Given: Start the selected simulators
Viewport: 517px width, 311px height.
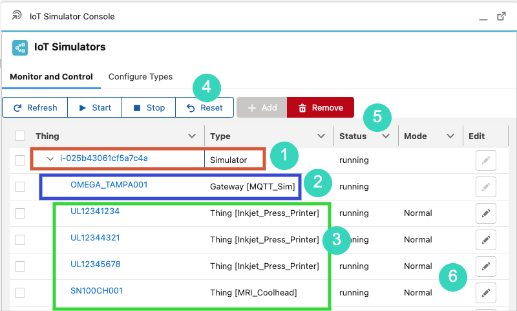Looking at the screenshot, I should click(x=94, y=107).
